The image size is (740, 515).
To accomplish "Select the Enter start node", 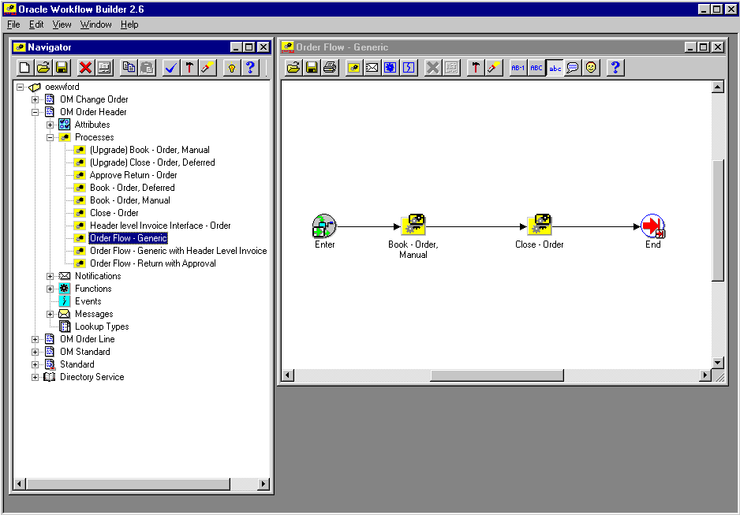I will pos(324,226).
